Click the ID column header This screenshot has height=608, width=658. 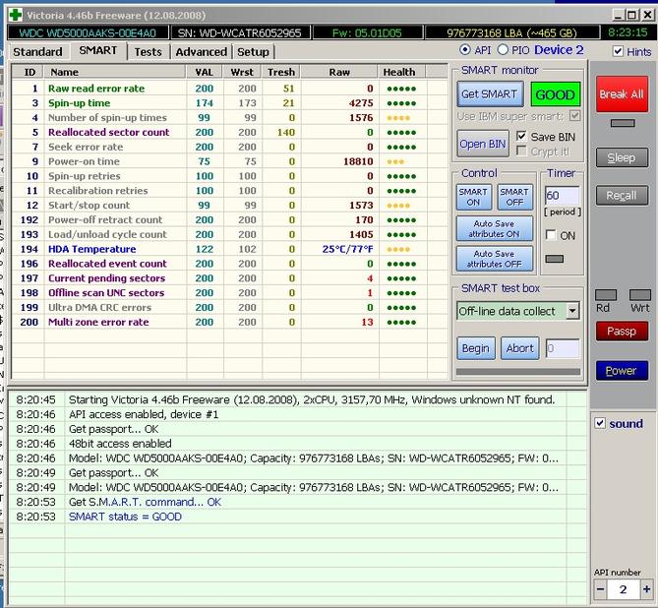pos(29,72)
